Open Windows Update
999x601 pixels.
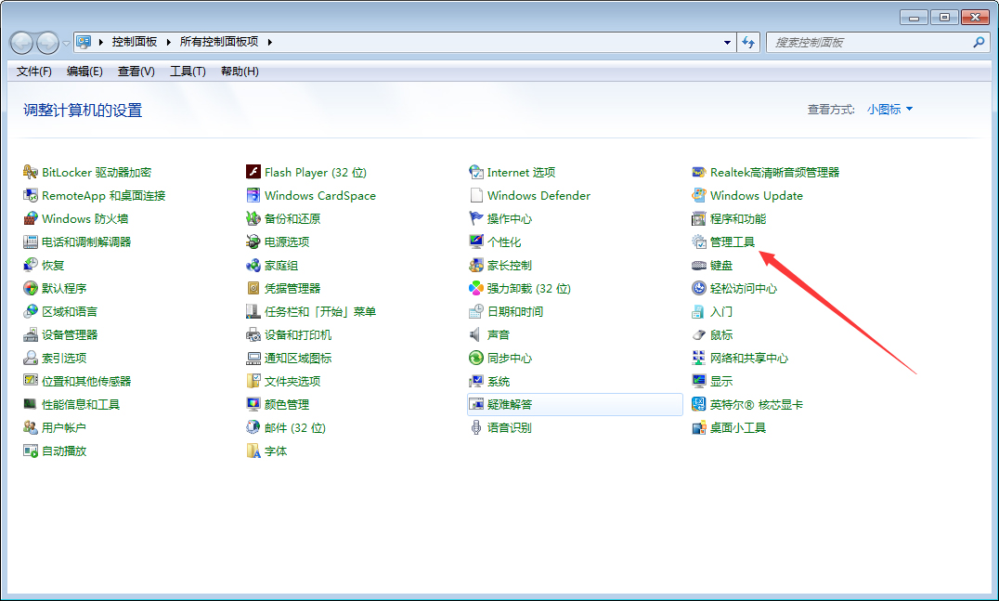755,195
